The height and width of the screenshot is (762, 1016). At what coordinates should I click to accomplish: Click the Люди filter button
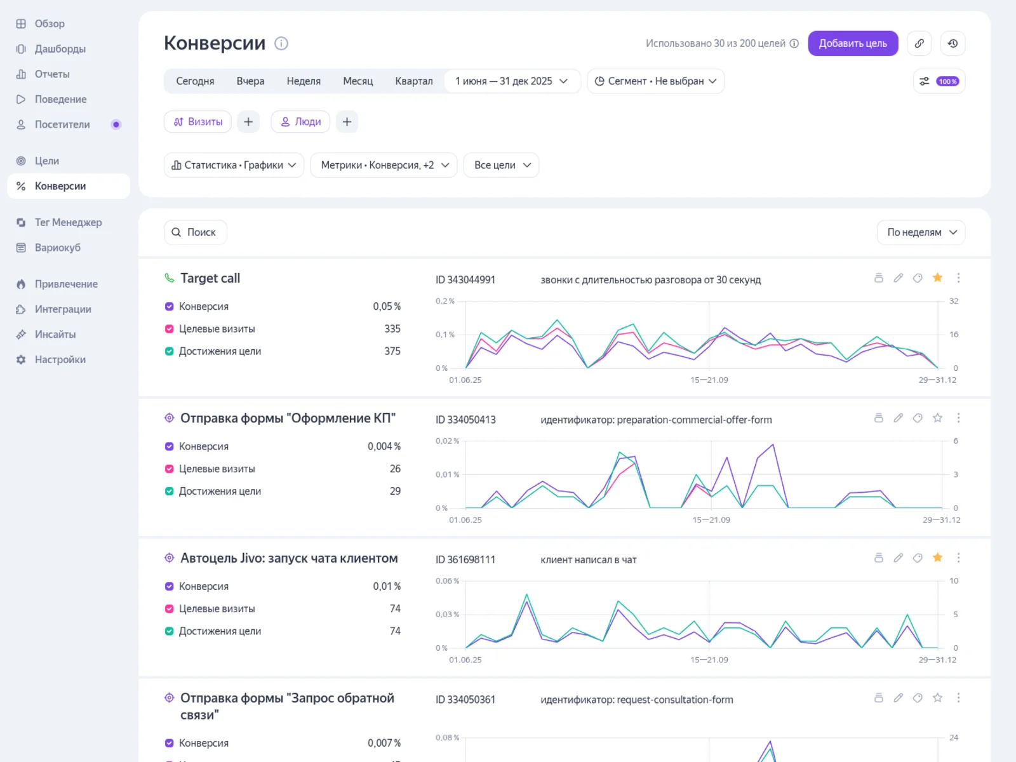(301, 122)
